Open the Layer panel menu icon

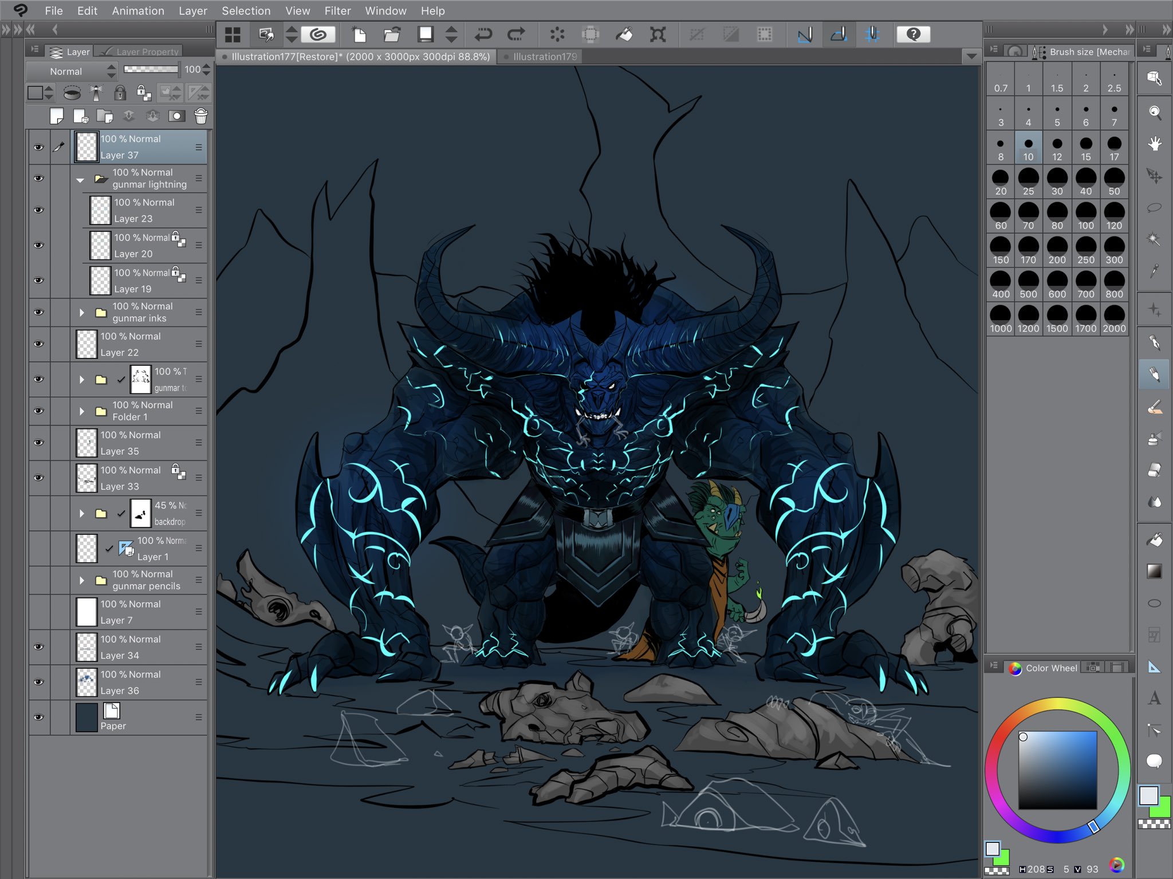pyautogui.click(x=34, y=50)
